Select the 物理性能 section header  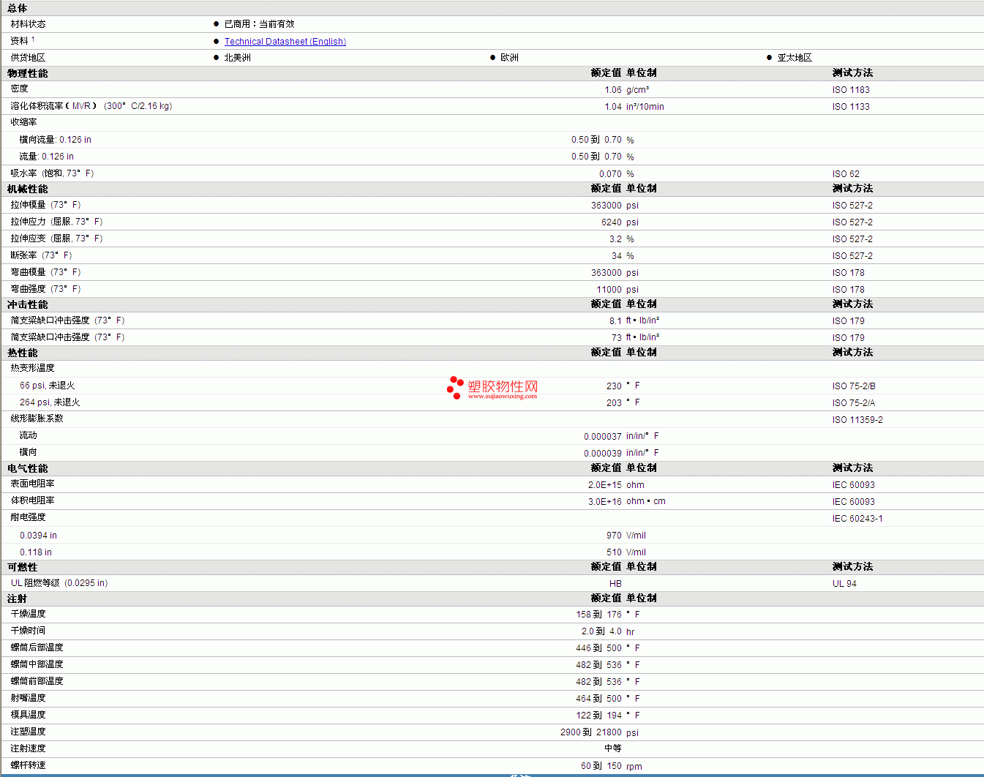coord(28,73)
